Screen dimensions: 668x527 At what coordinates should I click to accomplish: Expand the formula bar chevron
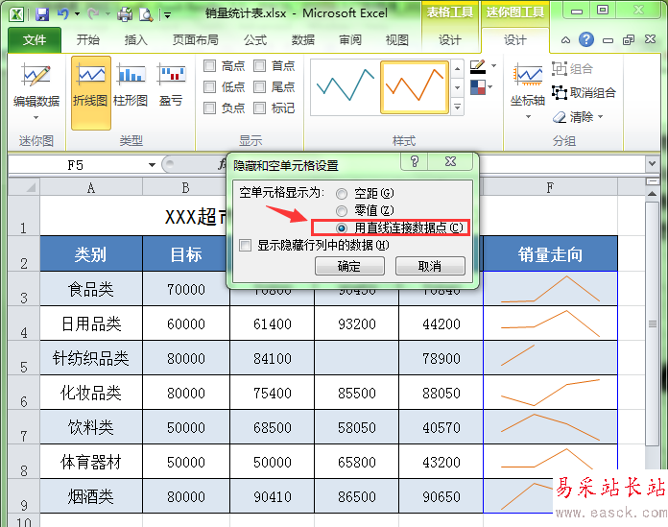(x=652, y=163)
